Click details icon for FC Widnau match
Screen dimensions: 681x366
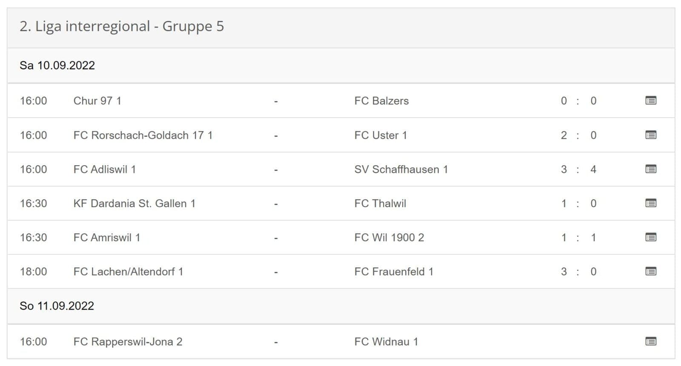(650, 341)
